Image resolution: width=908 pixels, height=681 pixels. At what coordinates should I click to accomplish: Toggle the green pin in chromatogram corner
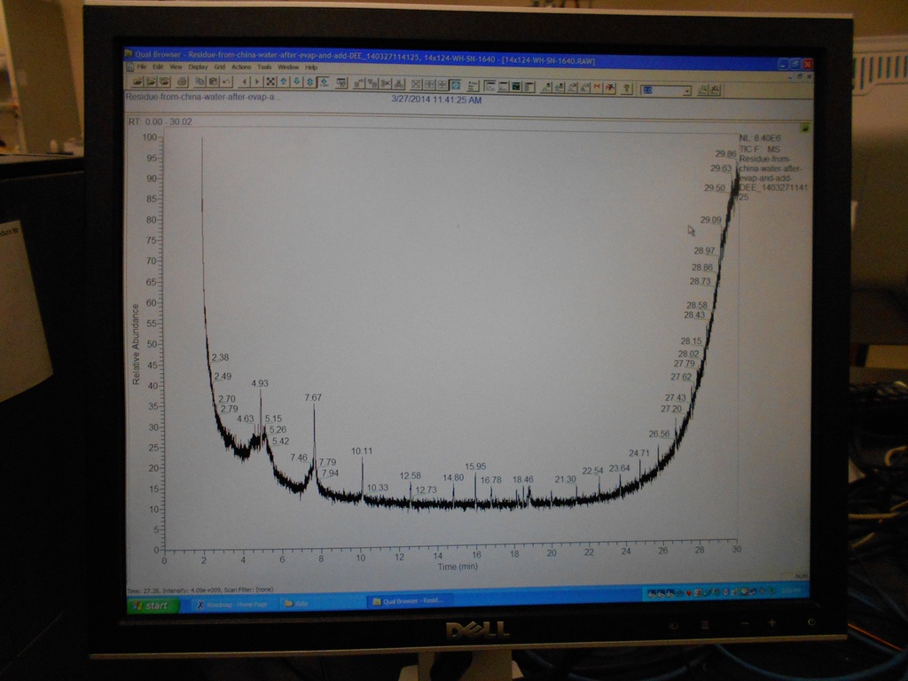point(804,128)
